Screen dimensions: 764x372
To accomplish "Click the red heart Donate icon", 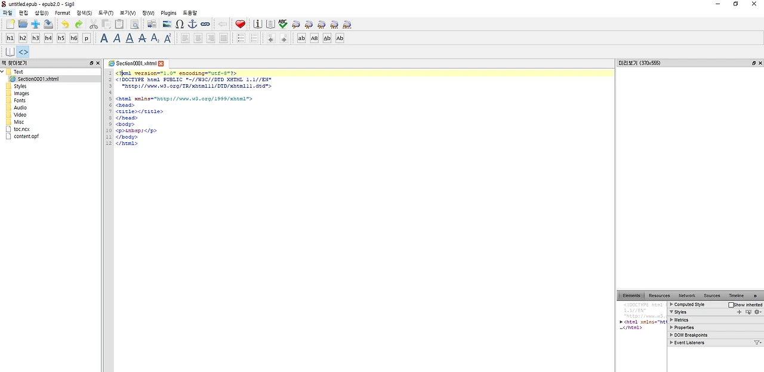I will (x=240, y=24).
